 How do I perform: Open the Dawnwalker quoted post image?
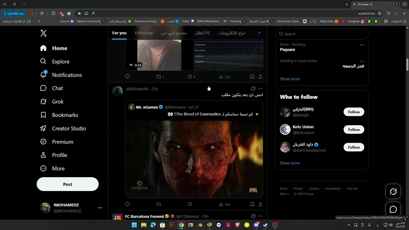[194, 159]
